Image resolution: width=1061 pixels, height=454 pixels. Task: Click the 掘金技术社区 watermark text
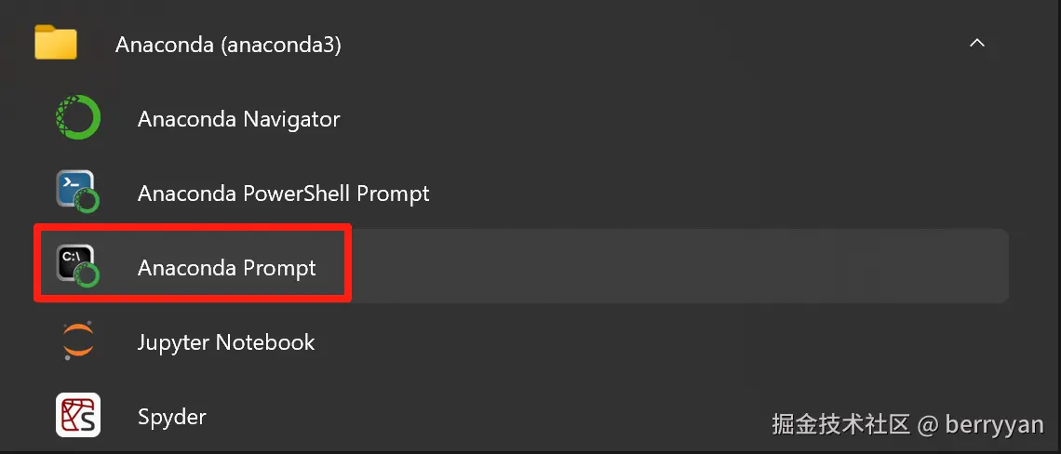(x=840, y=425)
